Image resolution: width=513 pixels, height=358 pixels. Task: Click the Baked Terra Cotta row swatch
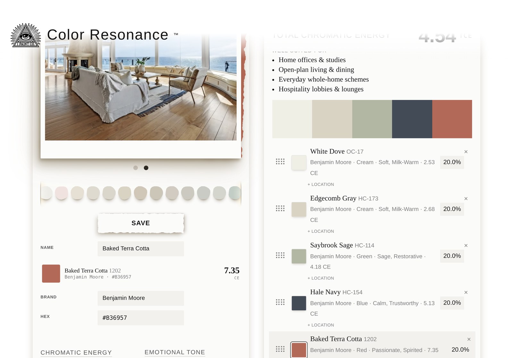[x=299, y=350]
